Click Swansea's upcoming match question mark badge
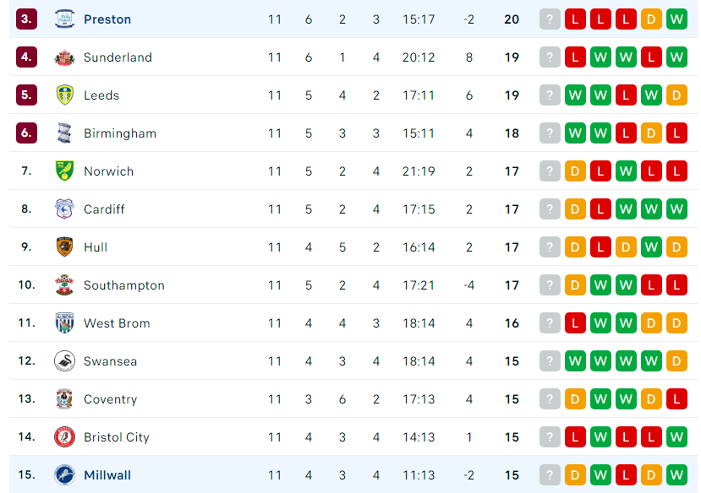 (550, 361)
